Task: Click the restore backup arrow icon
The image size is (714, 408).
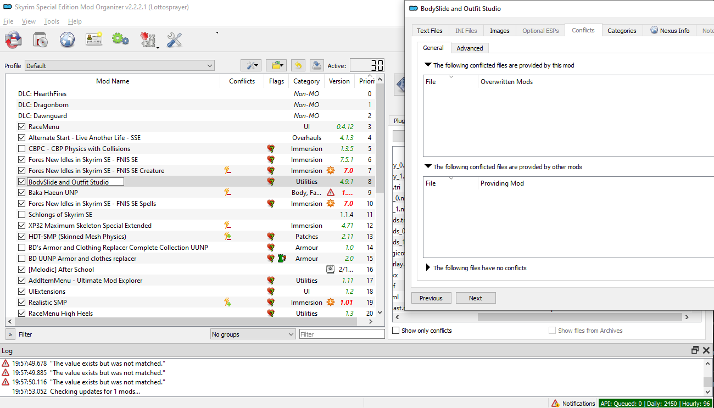Action: click(x=298, y=65)
